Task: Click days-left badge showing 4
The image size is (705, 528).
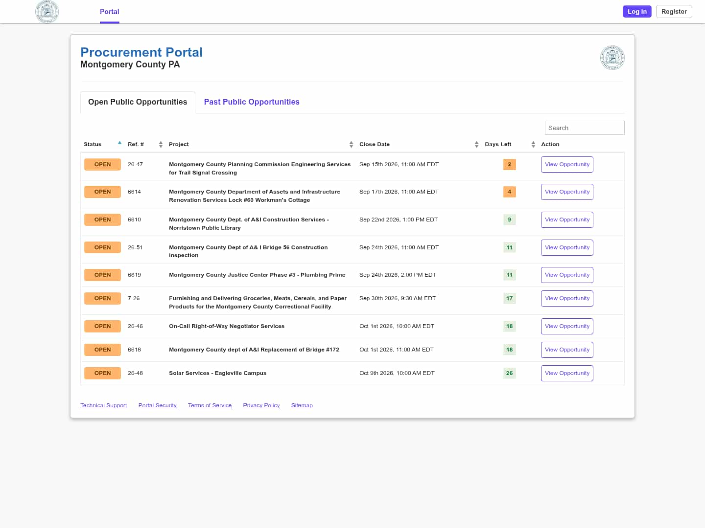Action: pyautogui.click(x=510, y=192)
